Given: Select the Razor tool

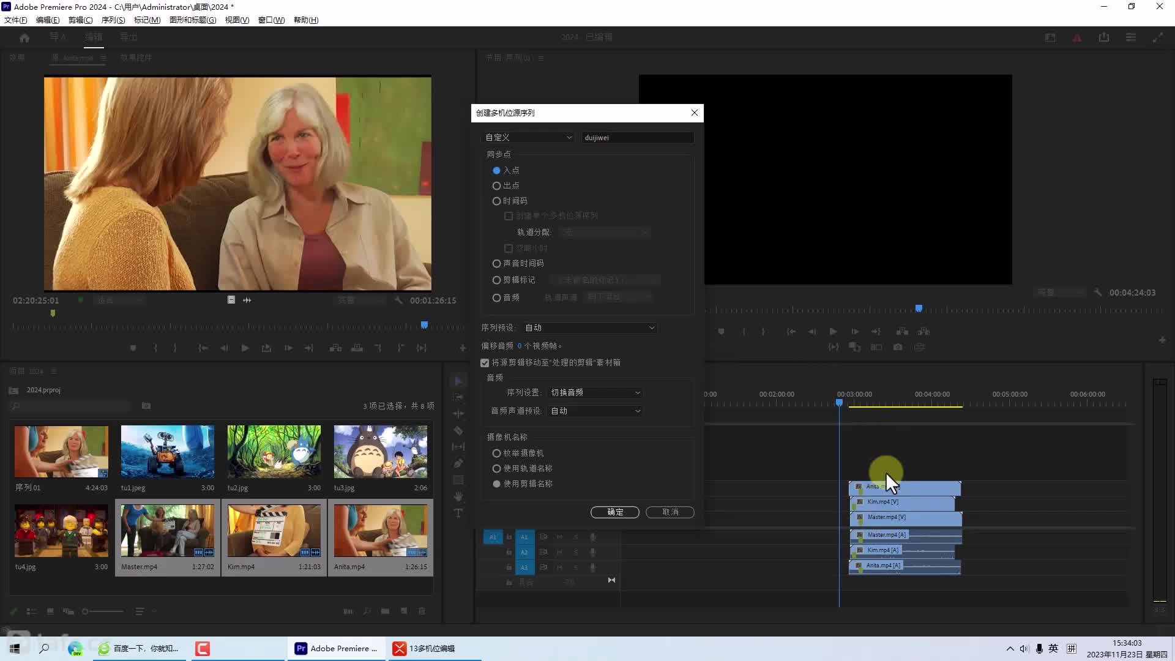Looking at the screenshot, I should click(x=458, y=431).
